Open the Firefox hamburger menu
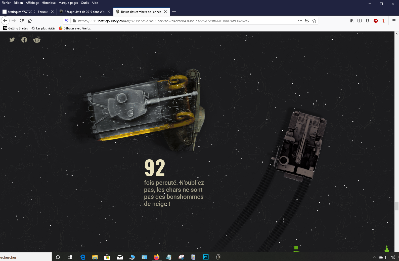This screenshot has width=399, height=261. click(394, 21)
